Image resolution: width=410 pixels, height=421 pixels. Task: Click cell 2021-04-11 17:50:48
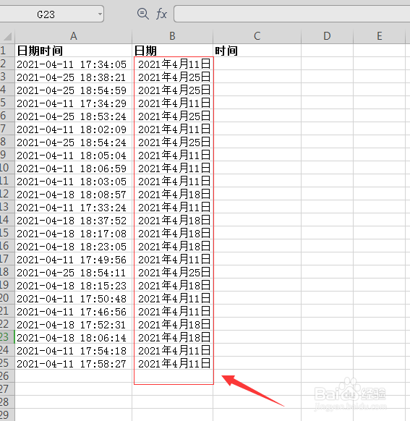(74, 298)
